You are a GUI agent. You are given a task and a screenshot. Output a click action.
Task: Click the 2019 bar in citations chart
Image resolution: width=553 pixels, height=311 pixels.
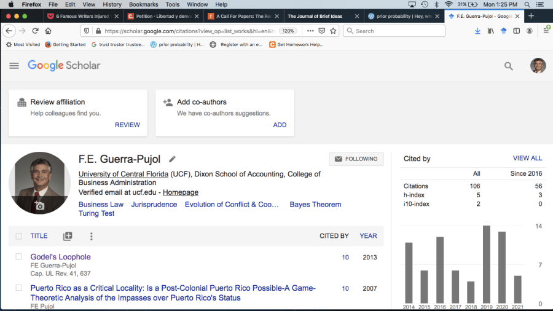tap(487, 264)
